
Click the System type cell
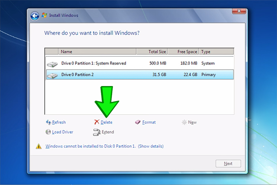tap(208, 63)
